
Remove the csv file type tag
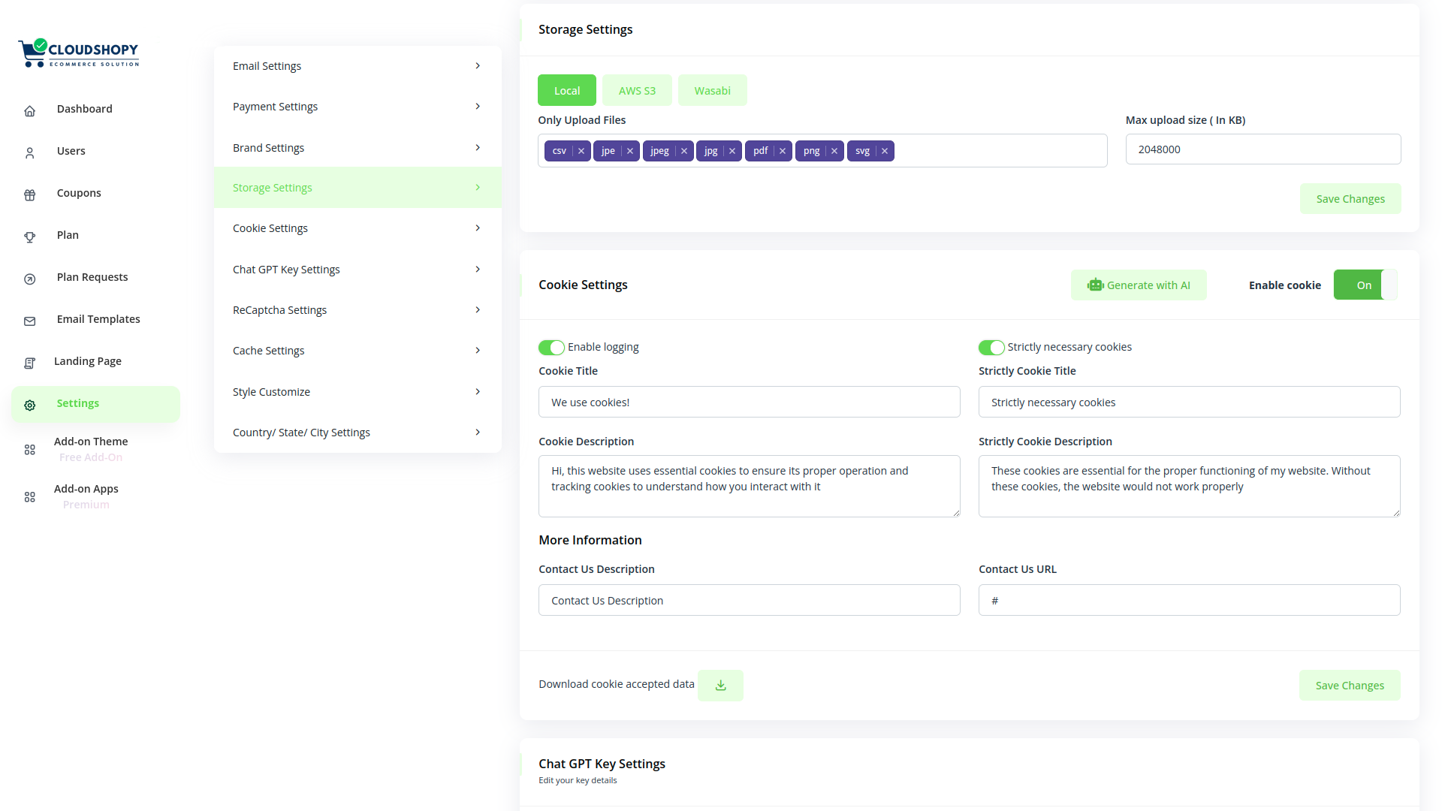581,151
